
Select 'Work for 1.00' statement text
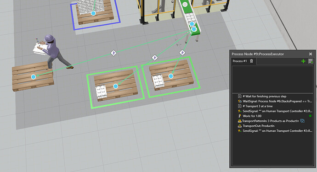tap(252, 116)
